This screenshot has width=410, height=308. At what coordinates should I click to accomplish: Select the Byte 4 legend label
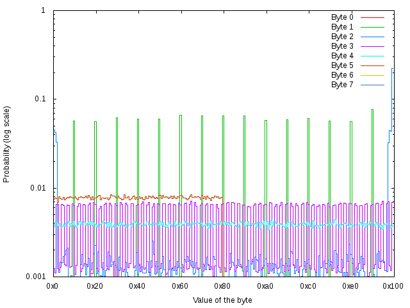342,56
